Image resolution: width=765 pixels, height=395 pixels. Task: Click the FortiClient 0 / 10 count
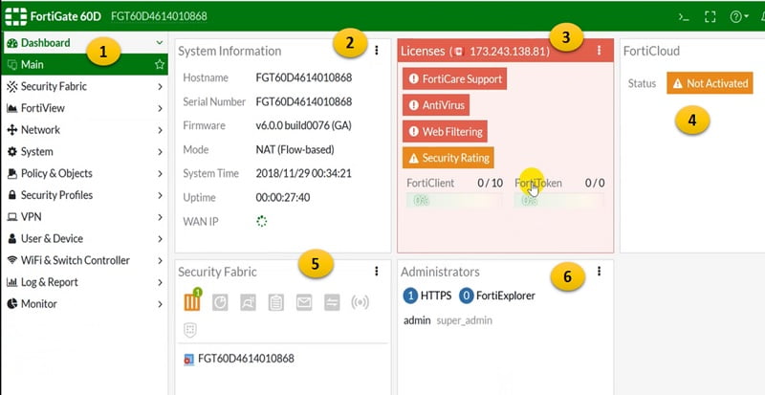pos(490,183)
